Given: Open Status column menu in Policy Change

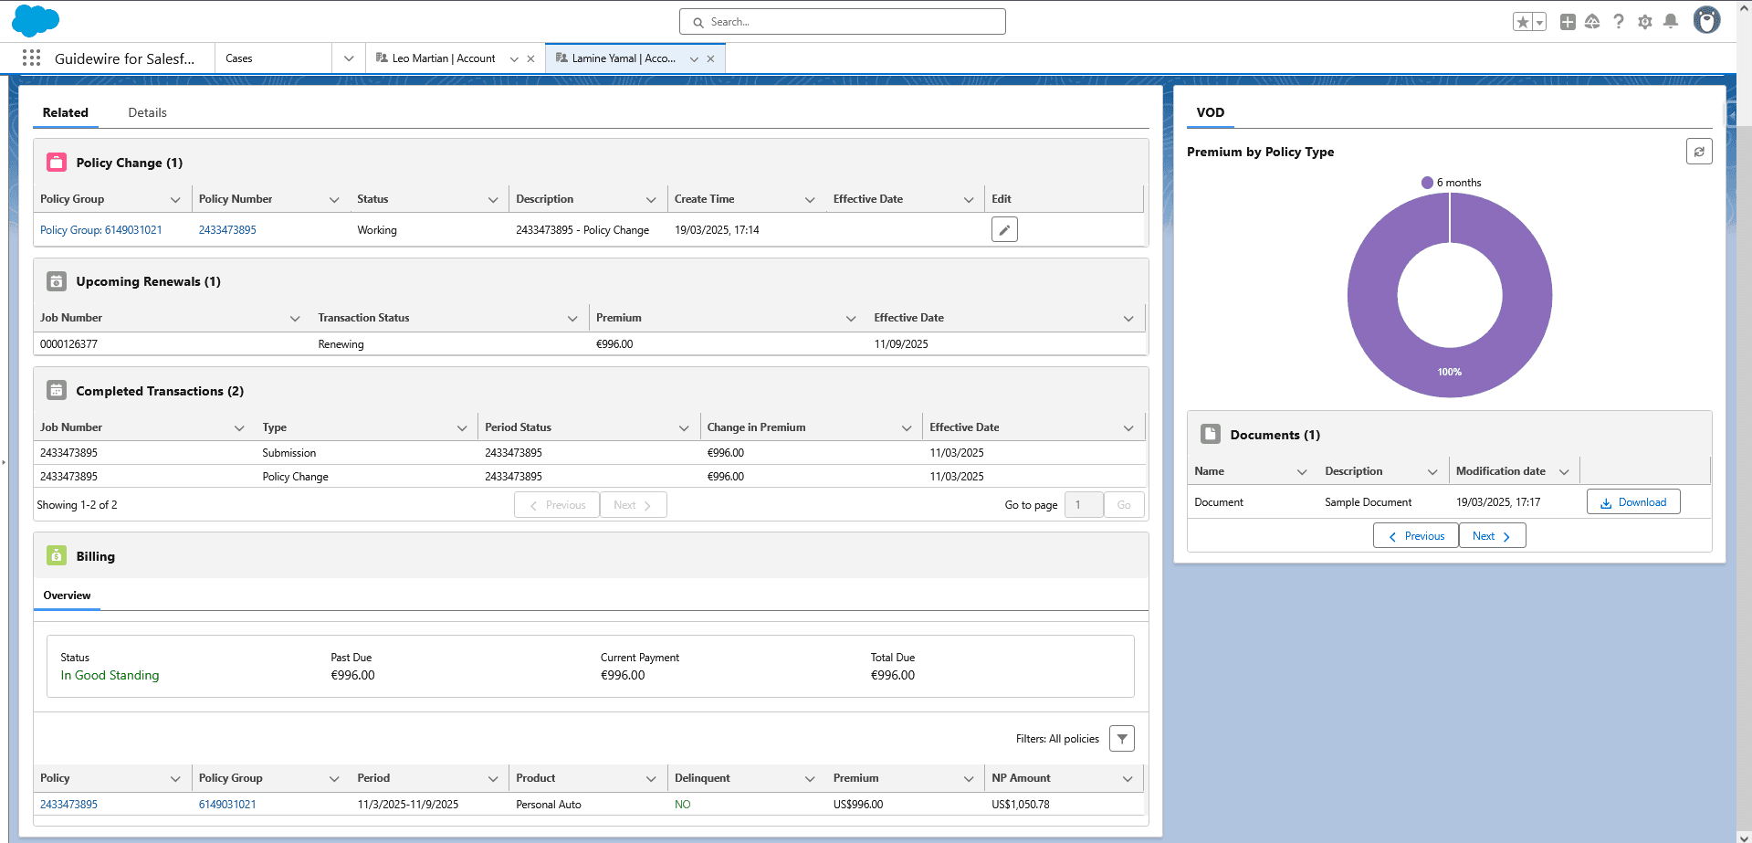Looking at the screenshot, I should [x=493, y=199].
